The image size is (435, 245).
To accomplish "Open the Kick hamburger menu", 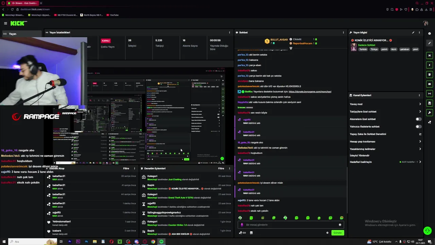I will 5,23.
